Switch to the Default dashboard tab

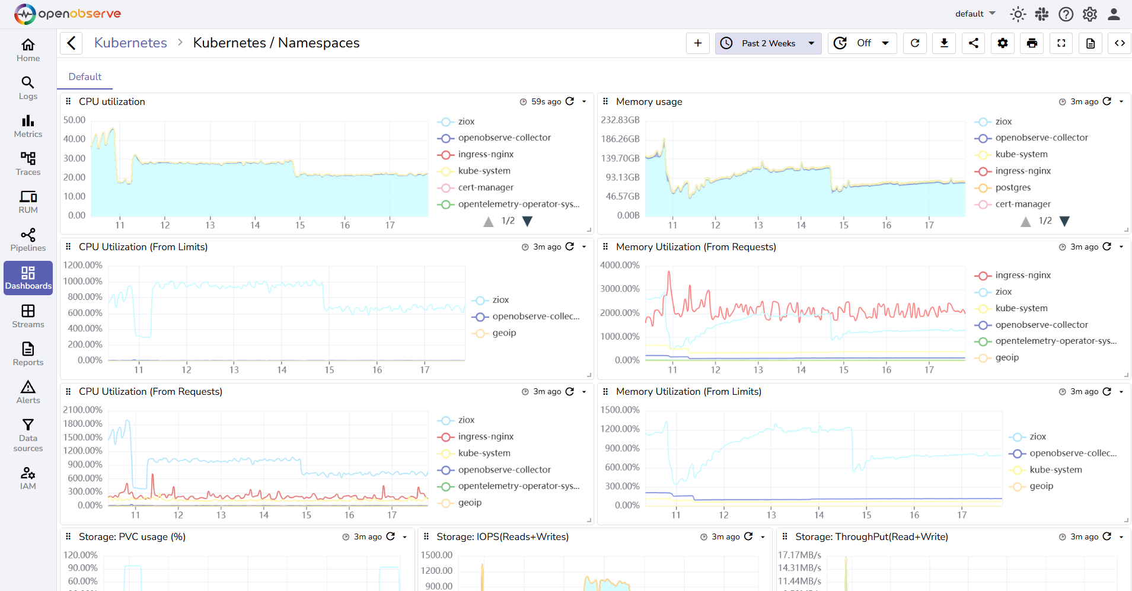click(84, 76)
